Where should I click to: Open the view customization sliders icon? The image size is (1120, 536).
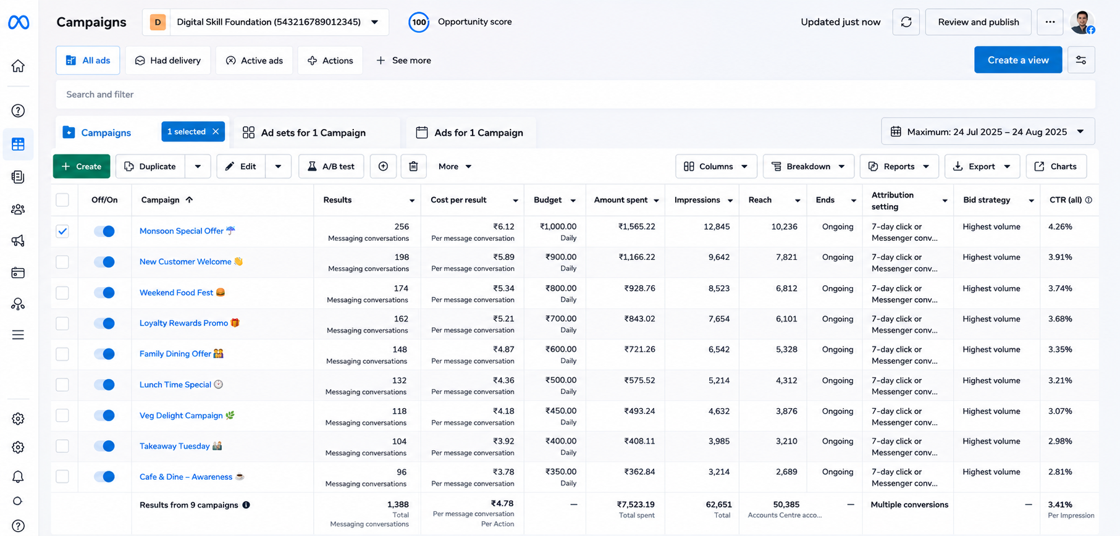tap(1081, 60)
